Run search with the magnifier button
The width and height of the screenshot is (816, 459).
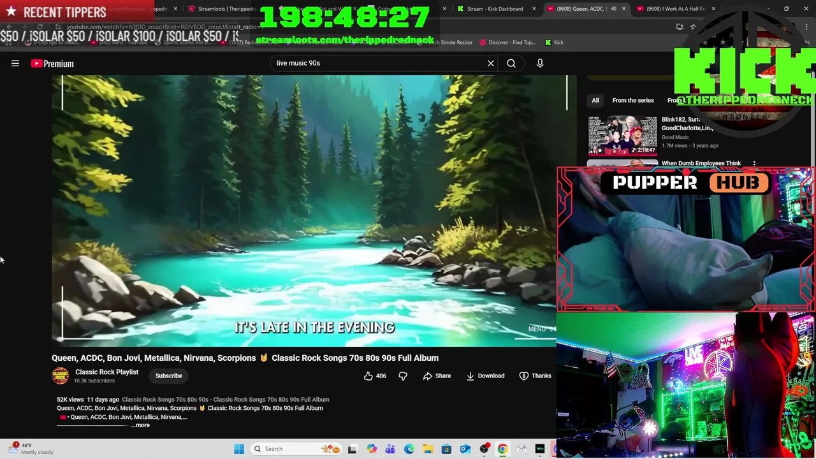tap(511, 63)
